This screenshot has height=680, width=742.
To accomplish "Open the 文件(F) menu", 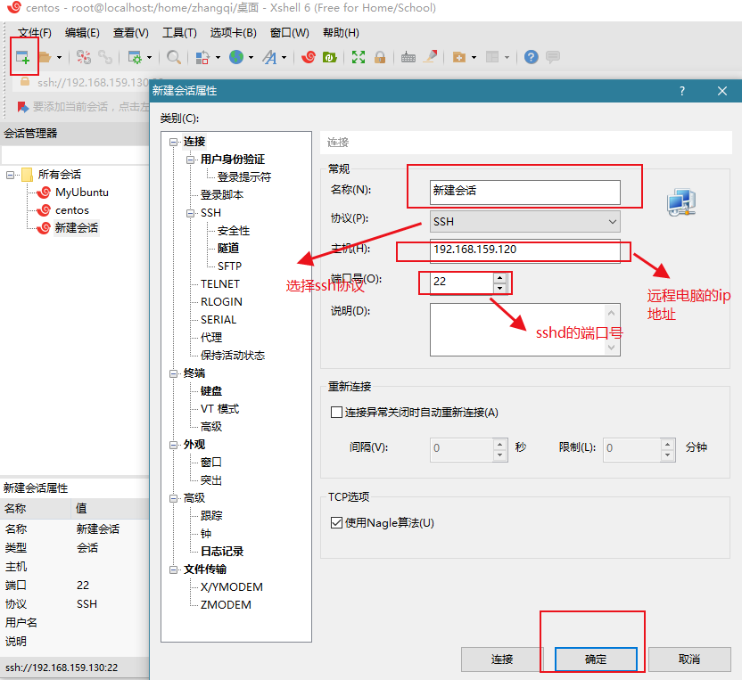I will [35, 33].
